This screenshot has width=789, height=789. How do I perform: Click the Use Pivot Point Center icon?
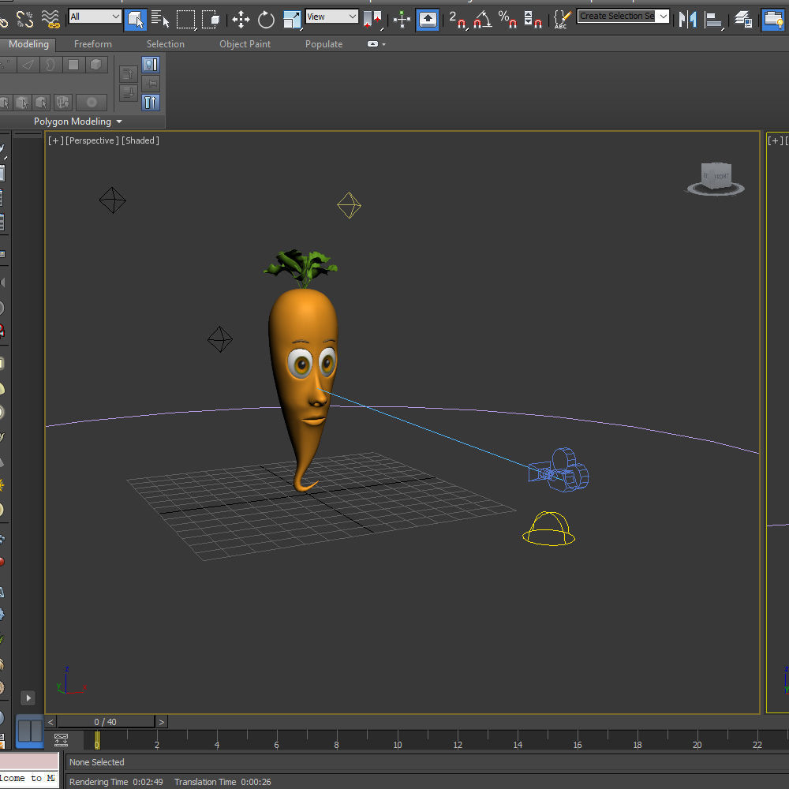coord(373,20)
